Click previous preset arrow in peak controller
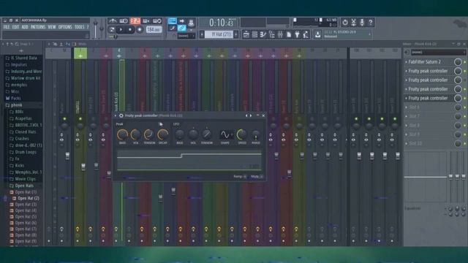The height and width of the screenshot is (263, 468). [x=246, y=115]
